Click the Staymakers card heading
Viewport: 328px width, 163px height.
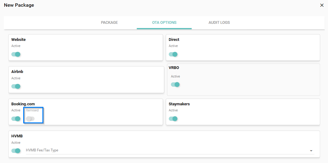pyautogui.click(x=179, y=104)
